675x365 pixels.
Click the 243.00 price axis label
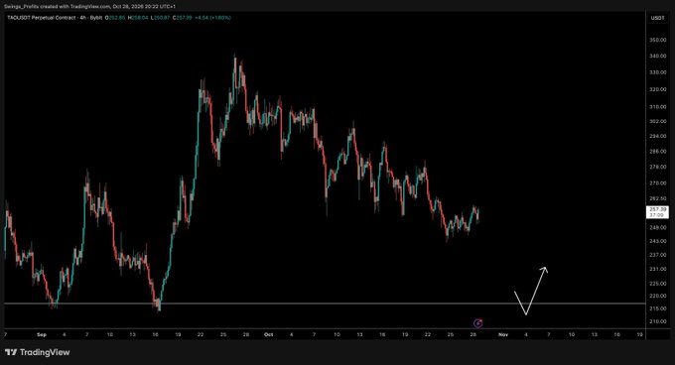pyautogui.click(x=657, y=241)
